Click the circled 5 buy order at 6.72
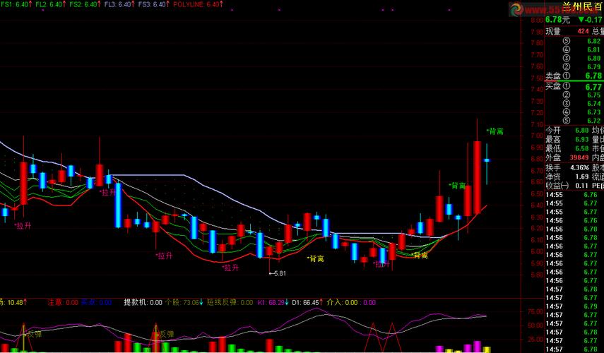The width and height of the screenshot is (604, 353). click(566, 121)
